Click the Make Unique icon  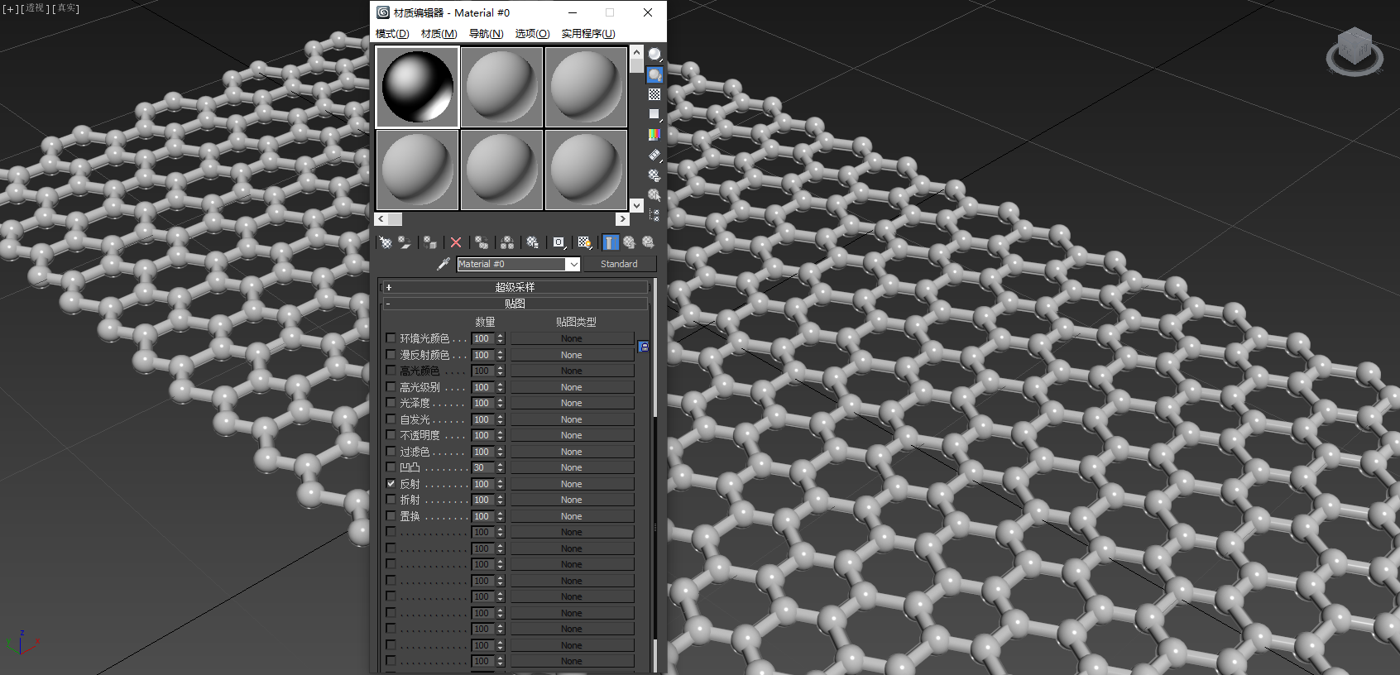(507, 242)
